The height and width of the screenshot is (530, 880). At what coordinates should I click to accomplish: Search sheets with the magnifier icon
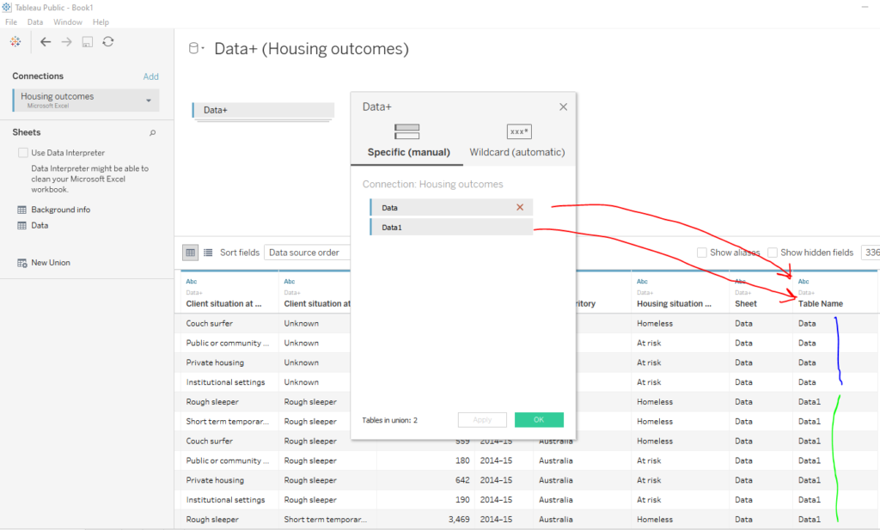click(x=152, y=133)
